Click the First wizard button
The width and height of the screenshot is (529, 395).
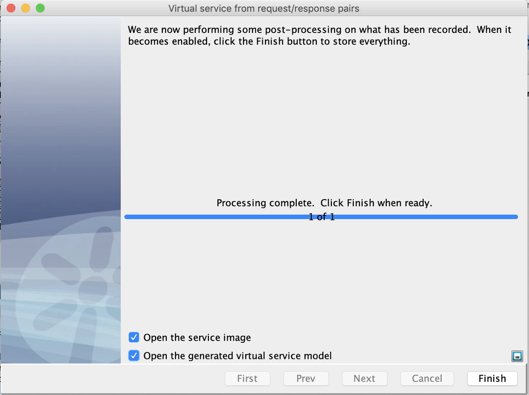(x=247, y=379)
